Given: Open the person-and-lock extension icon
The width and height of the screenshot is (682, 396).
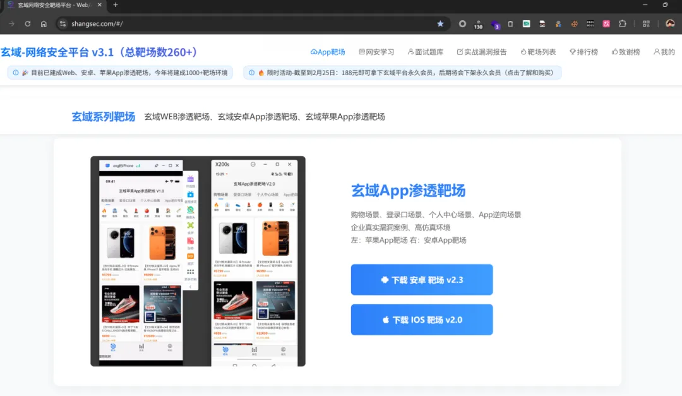Looking at the screenshot, I should [558, 24].
